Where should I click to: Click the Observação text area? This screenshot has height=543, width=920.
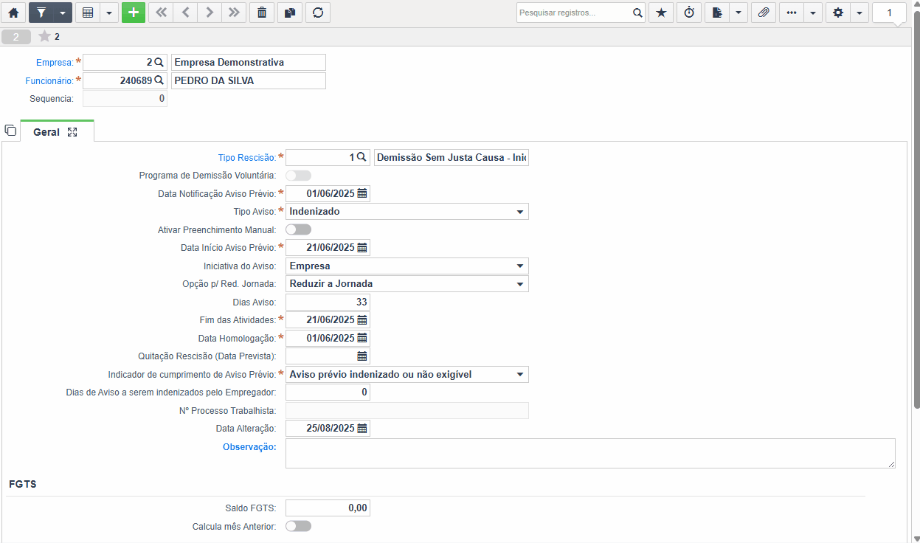click(590, 453)
